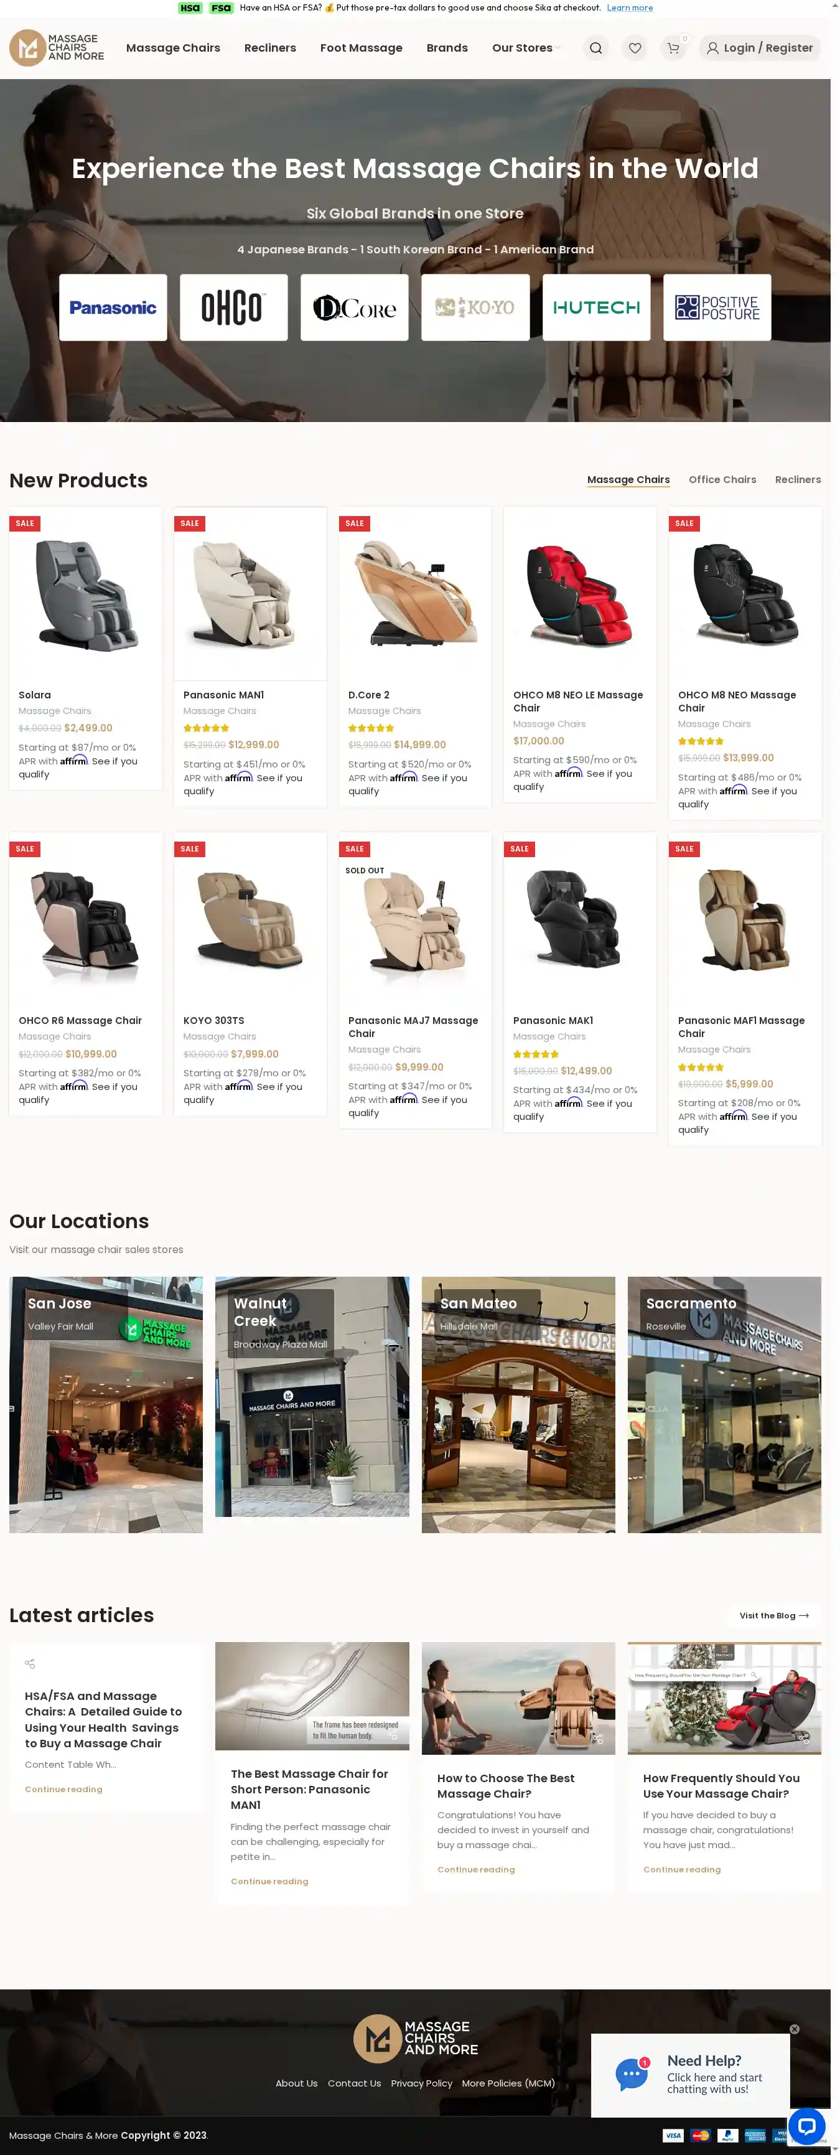
Task: Expand the Our Stores menu
Action: pos(526,48)
